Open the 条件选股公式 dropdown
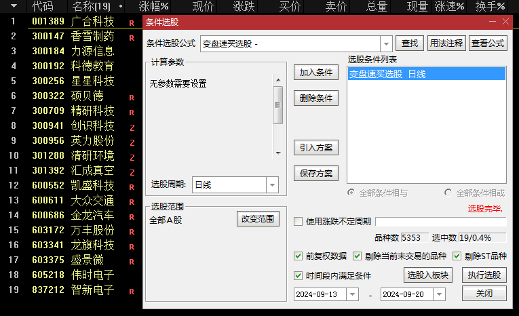519x316 pixels. 386,43
